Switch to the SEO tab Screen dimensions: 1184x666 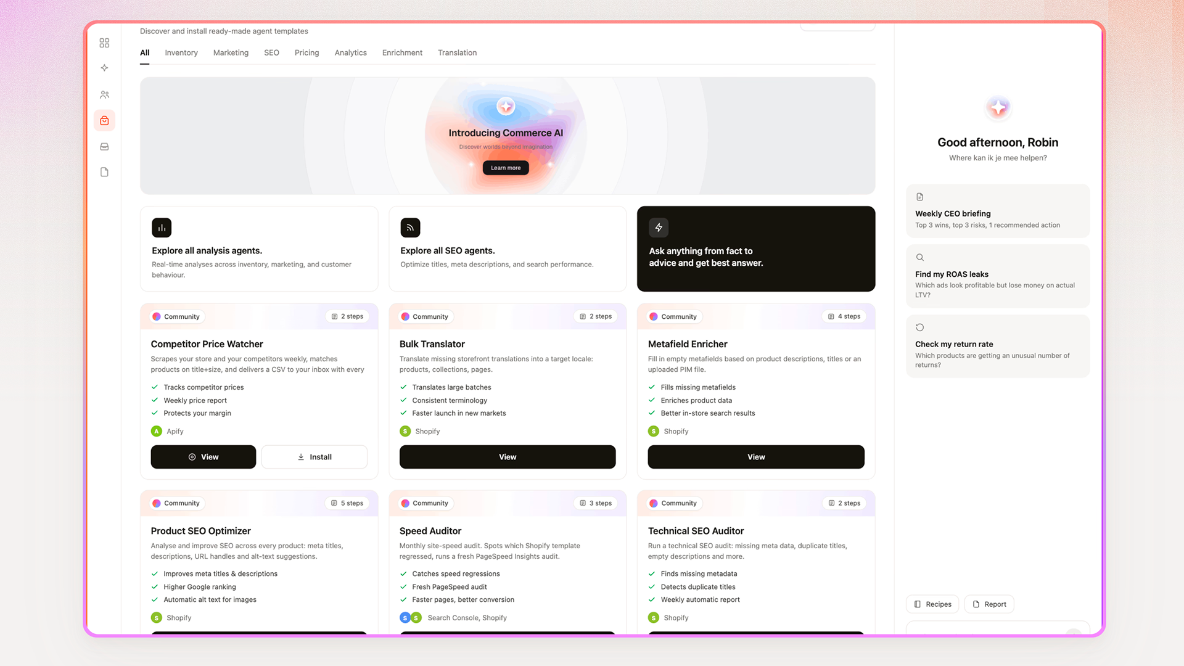pyautogui.click(x=271, y=52)
